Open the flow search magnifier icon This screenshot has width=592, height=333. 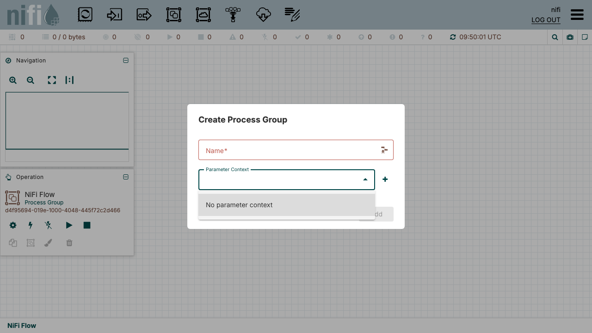pos(555,37)
